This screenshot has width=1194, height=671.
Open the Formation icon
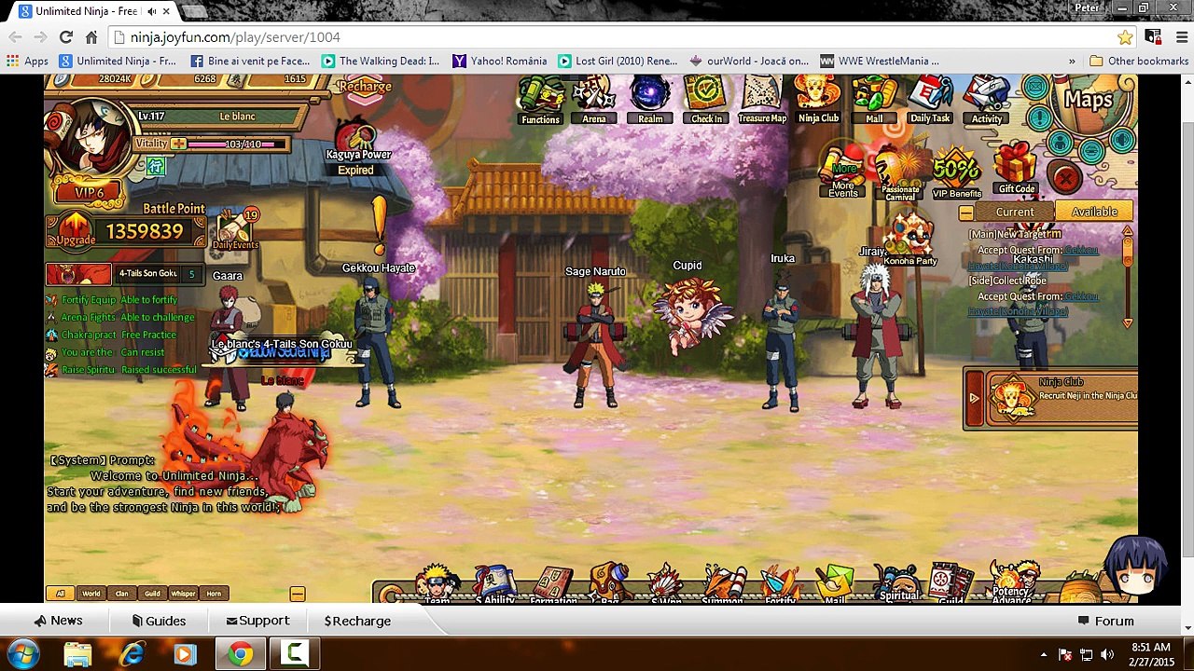pyautogui.click(x=553, y=584)
